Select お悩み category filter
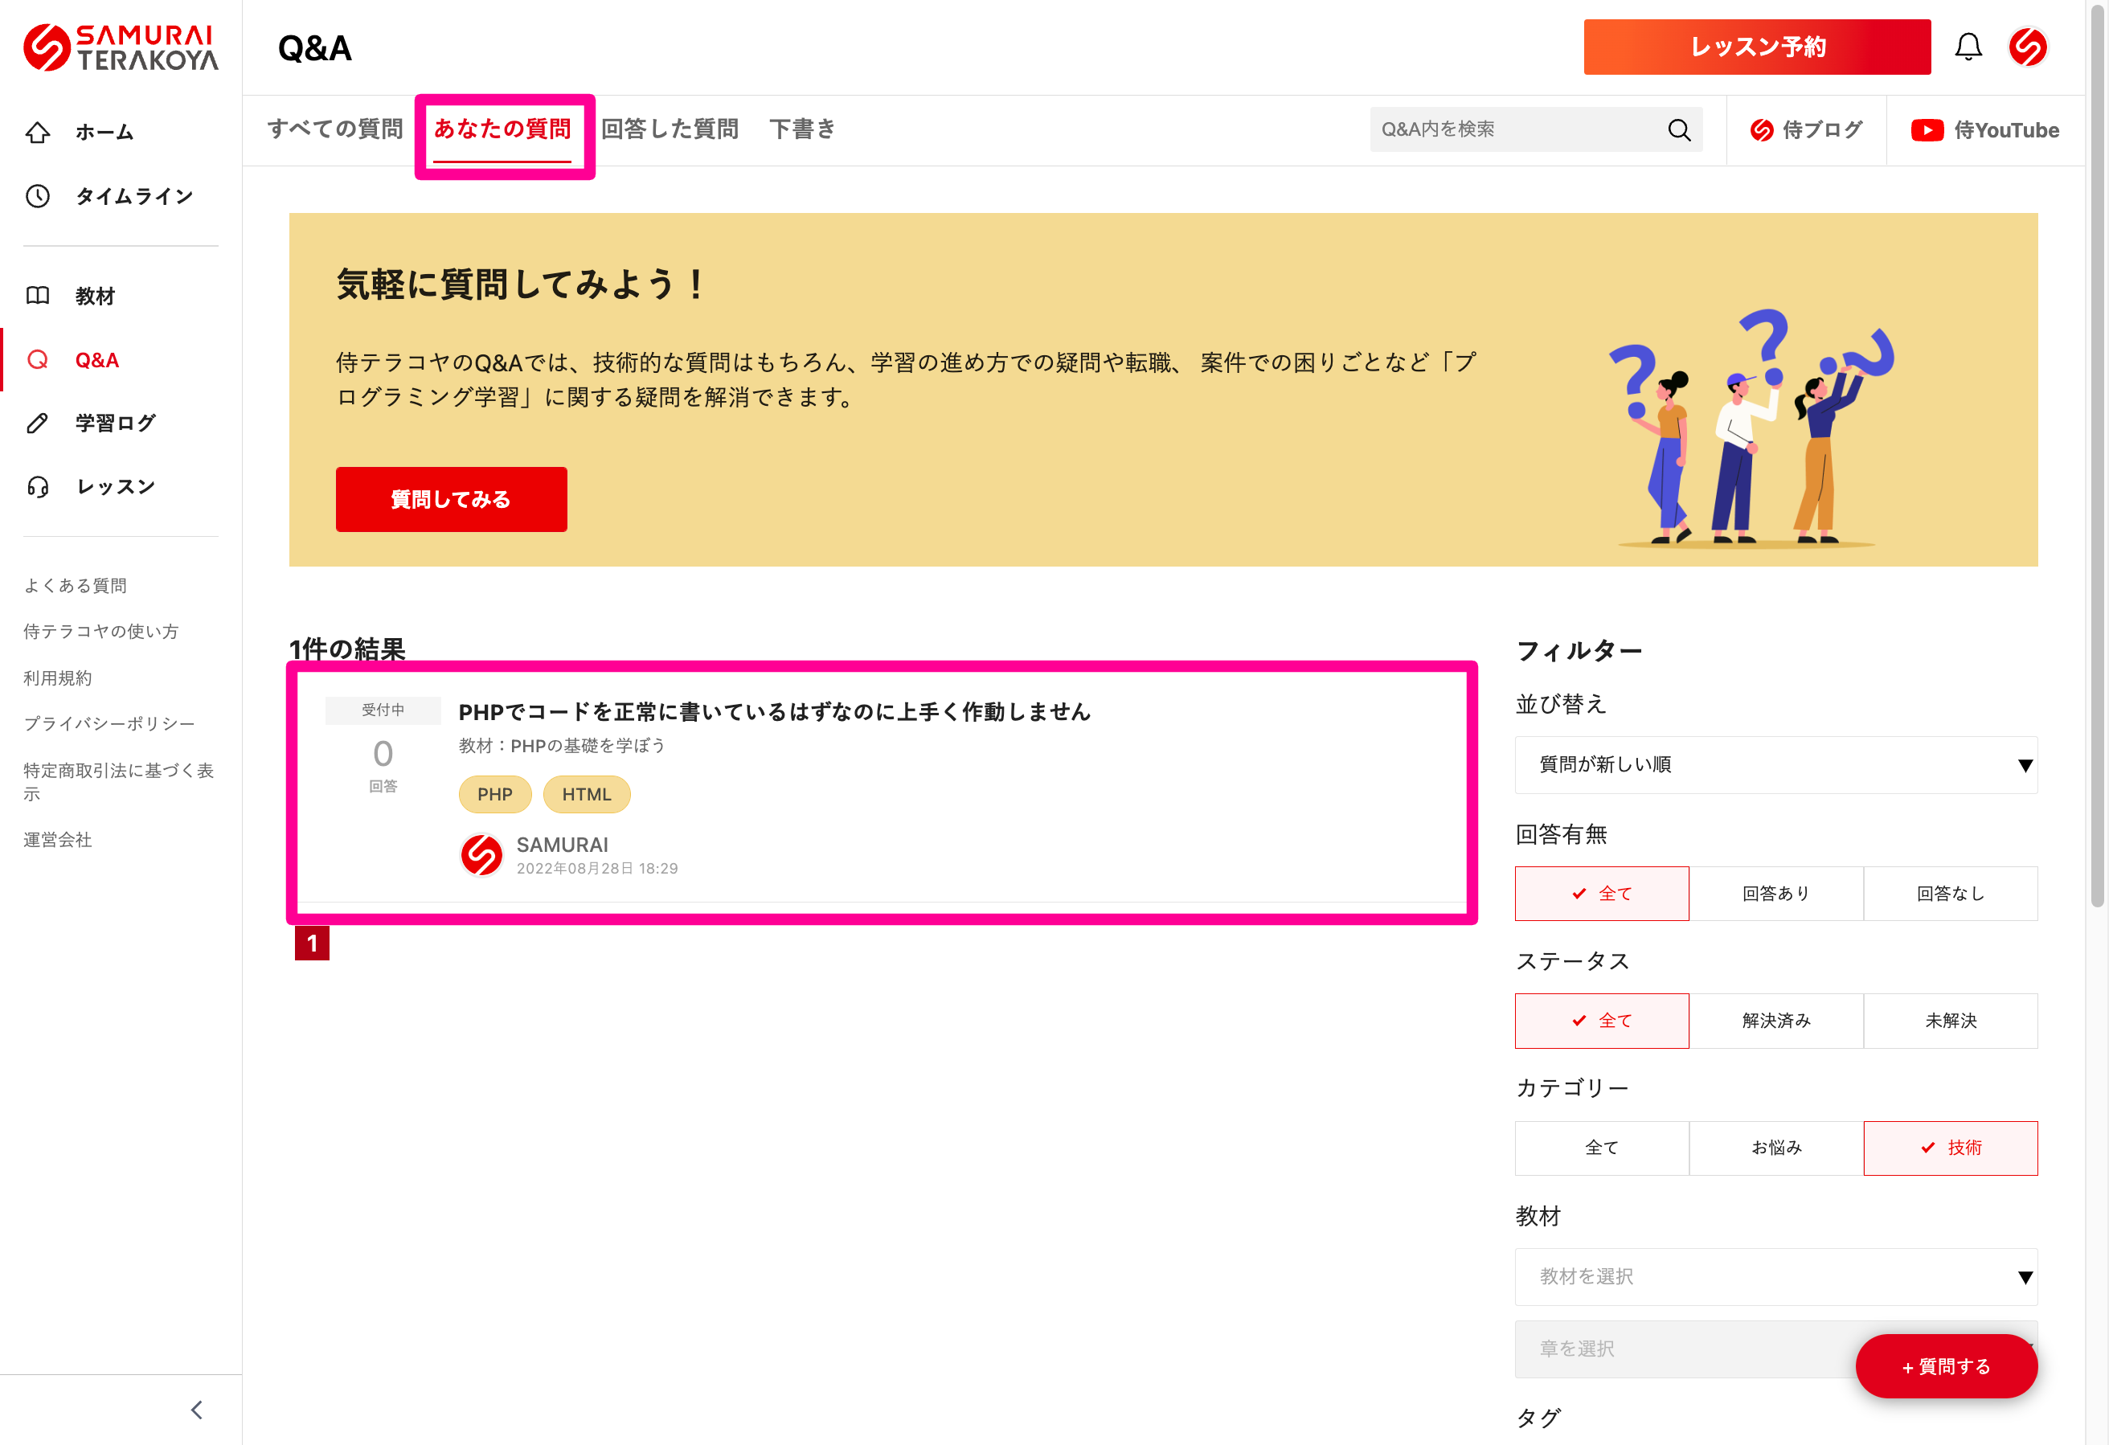2109x1445 pixels. [1776, 1148]
